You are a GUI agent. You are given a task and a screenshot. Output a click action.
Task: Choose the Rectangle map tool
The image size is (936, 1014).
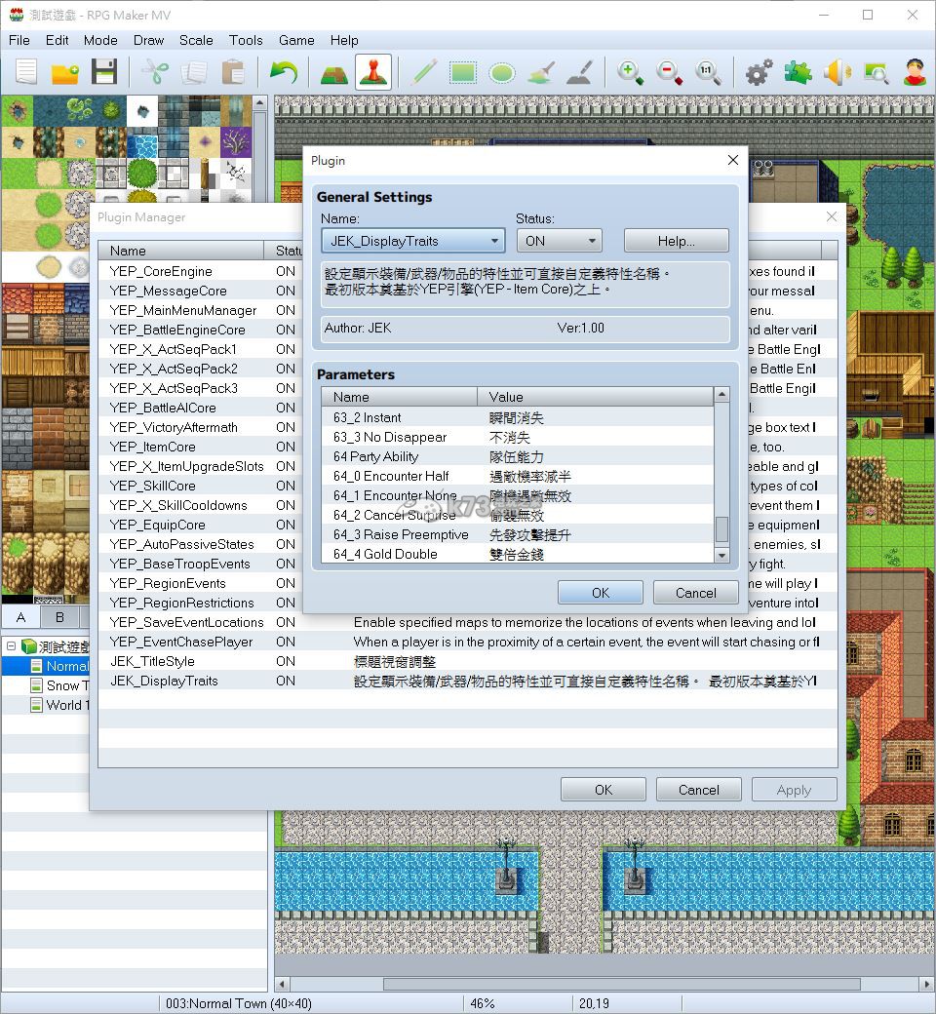click(464, 72)
